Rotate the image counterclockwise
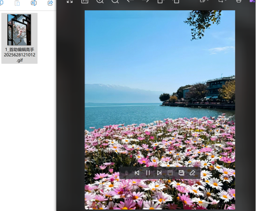Screen dimensions: 256x211 click(160, 2)
